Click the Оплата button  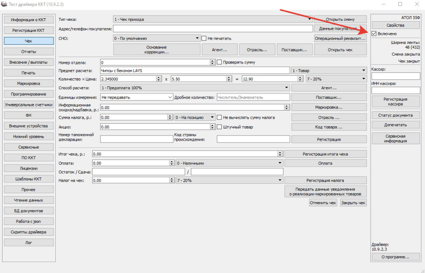(325, 163)
